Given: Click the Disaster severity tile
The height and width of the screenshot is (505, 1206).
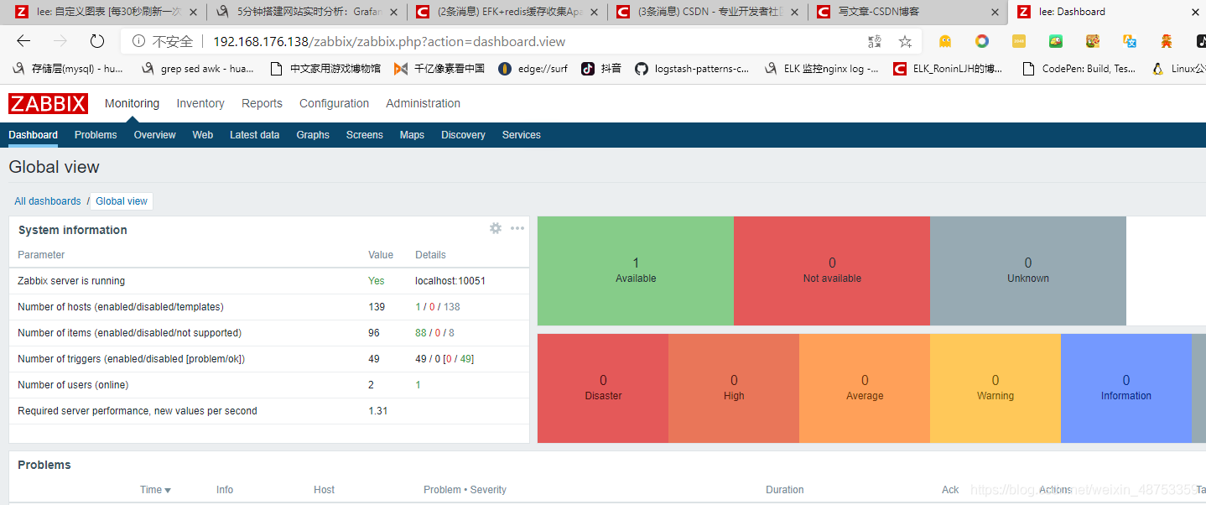Looking at the screenshot, I should [x=603, y=388].
